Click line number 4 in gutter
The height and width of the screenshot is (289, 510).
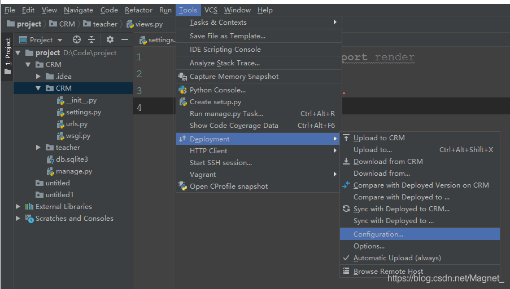point(139,108)
